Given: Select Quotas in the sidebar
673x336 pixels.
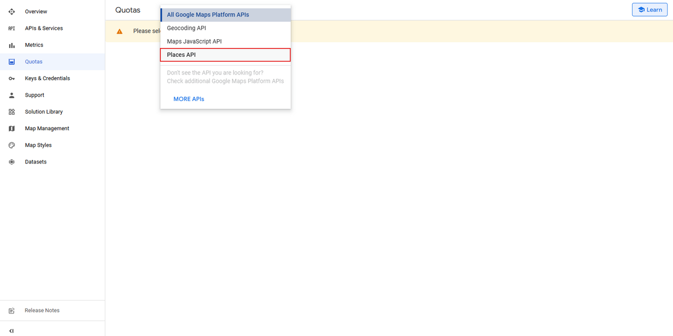Looking at the screenshot, I should click(52, 62).
